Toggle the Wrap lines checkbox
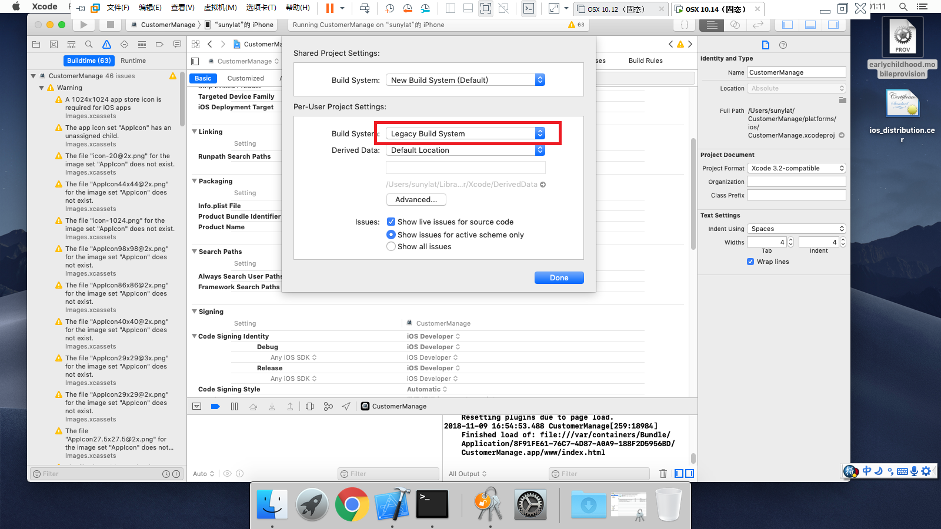Screen dimensions: 941x529 point(750,262)
